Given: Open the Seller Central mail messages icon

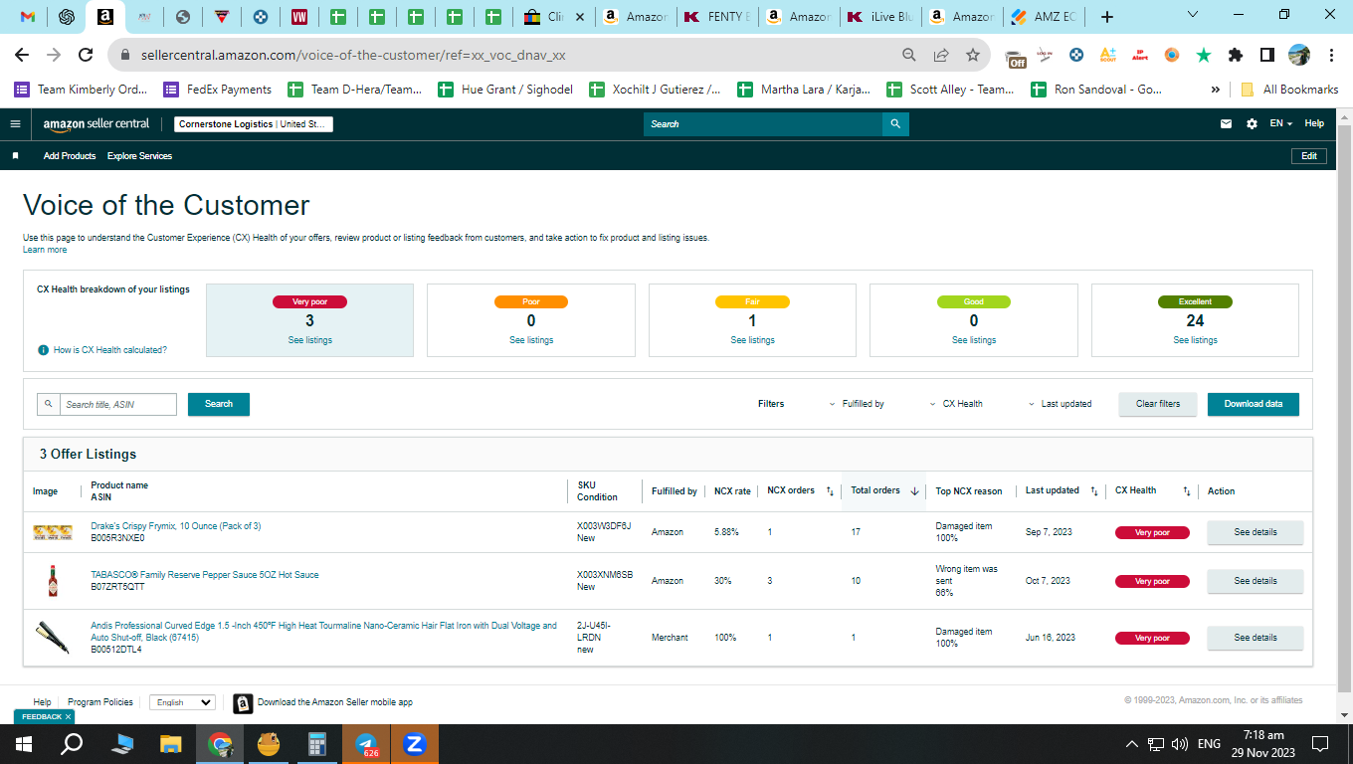Looking at the screenshot, I should [x=1226, y=124].
